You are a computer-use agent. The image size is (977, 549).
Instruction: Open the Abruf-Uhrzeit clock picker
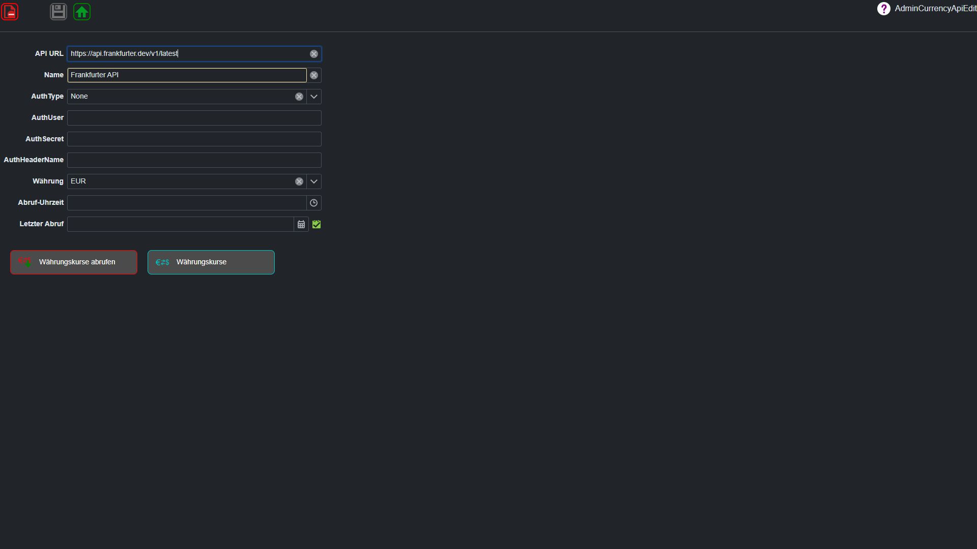pos(314,203)
